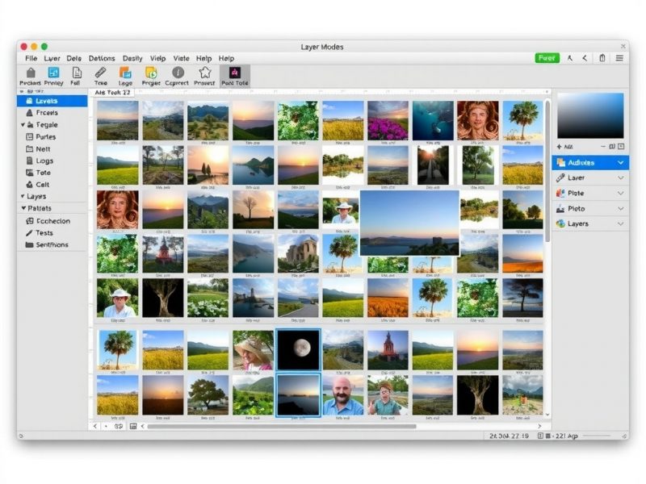Open the Dasily menu

134,58
